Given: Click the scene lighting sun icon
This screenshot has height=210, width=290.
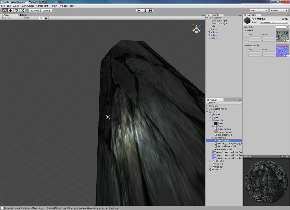Looking at the screenshot, I should (41, 18).
